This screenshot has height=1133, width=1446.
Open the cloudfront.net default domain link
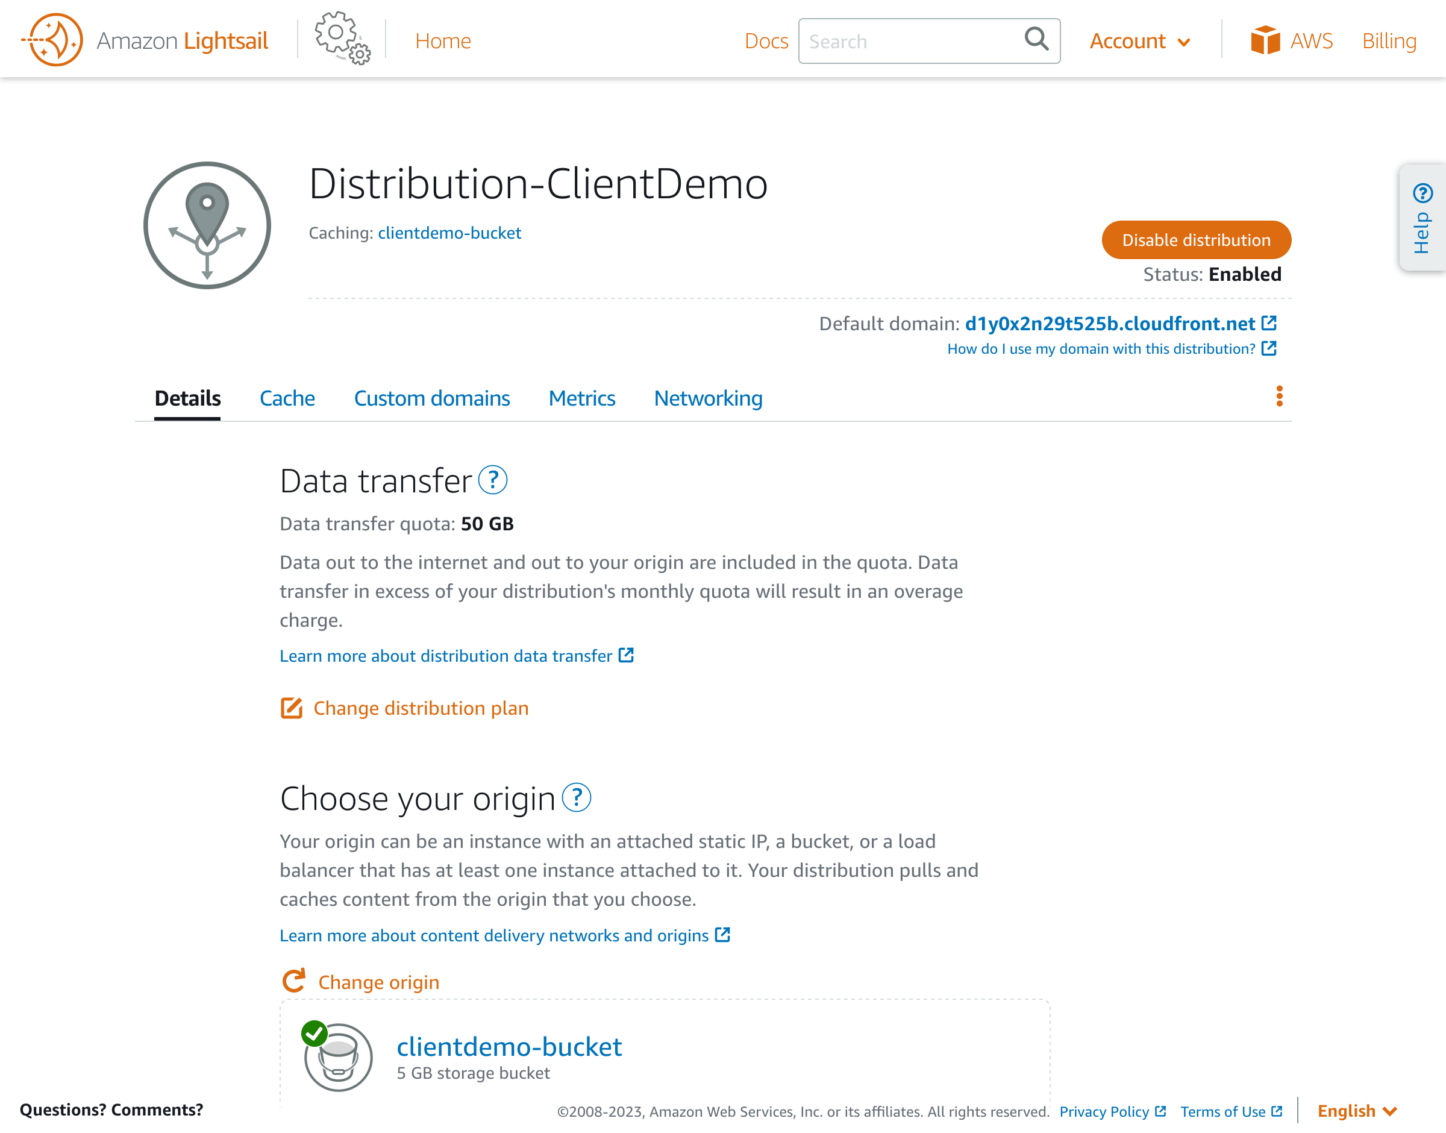[1109, 324]
